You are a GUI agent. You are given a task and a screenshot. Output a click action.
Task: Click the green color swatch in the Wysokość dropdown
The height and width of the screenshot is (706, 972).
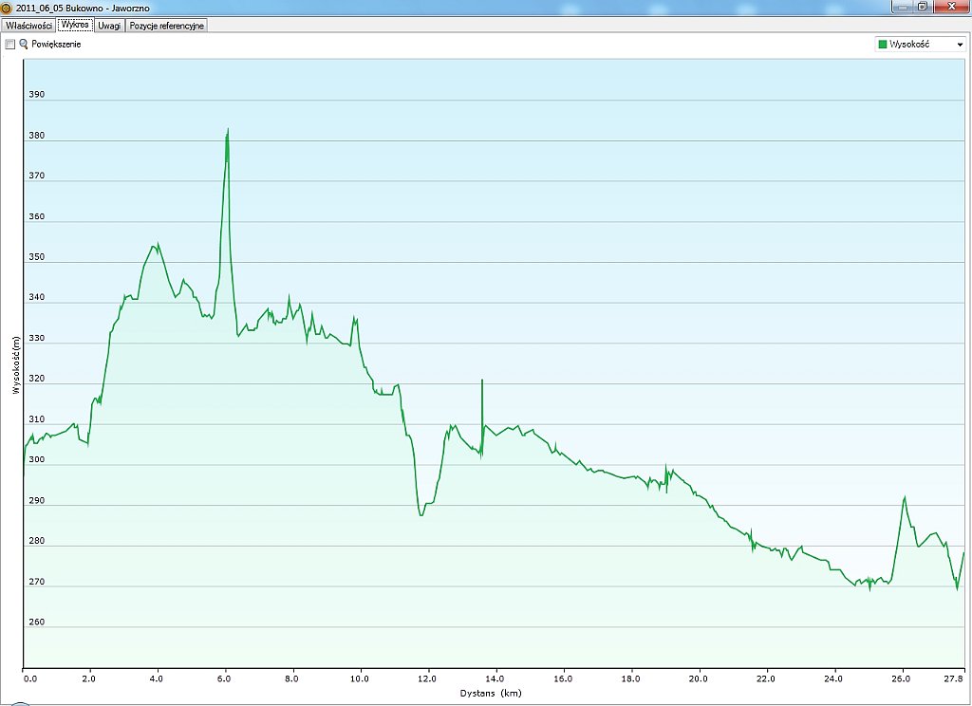[x=883, y=44]
